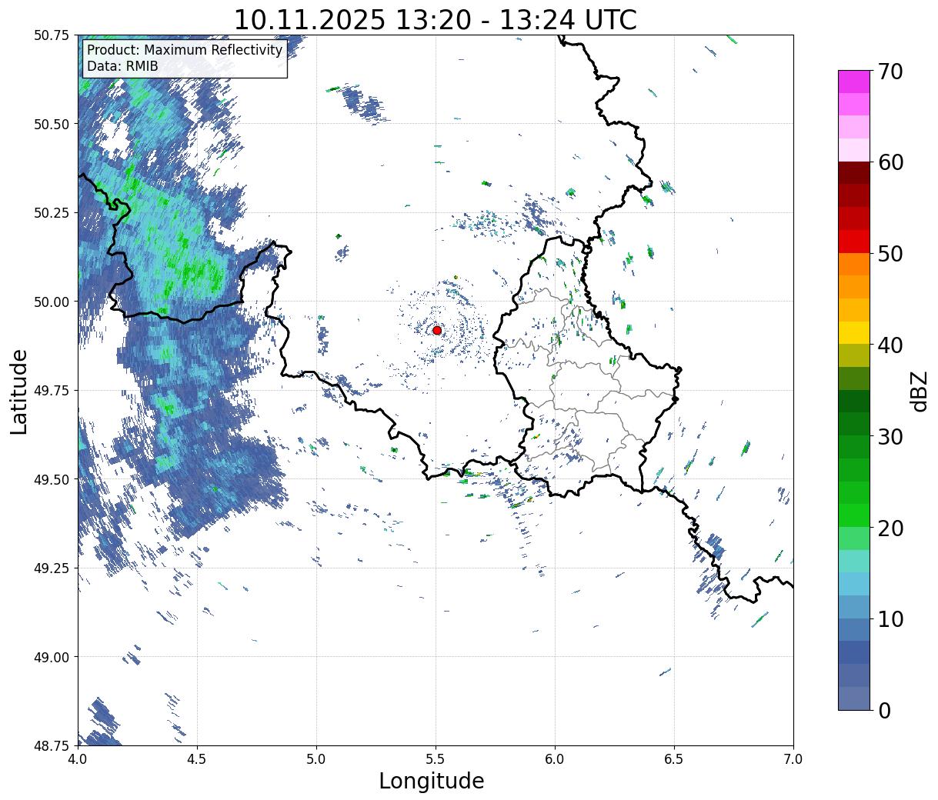Click the colorbar tick label '50'
This screenshot has width=938, height=800.
tap(890, 254)
